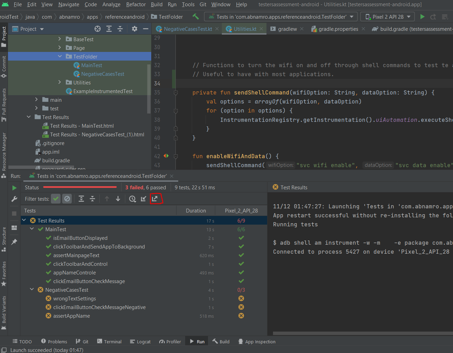Viewport: 453px width, 353px height.
Task: Switch to gradle.properties editor tab
Action: tap(338, 29)
